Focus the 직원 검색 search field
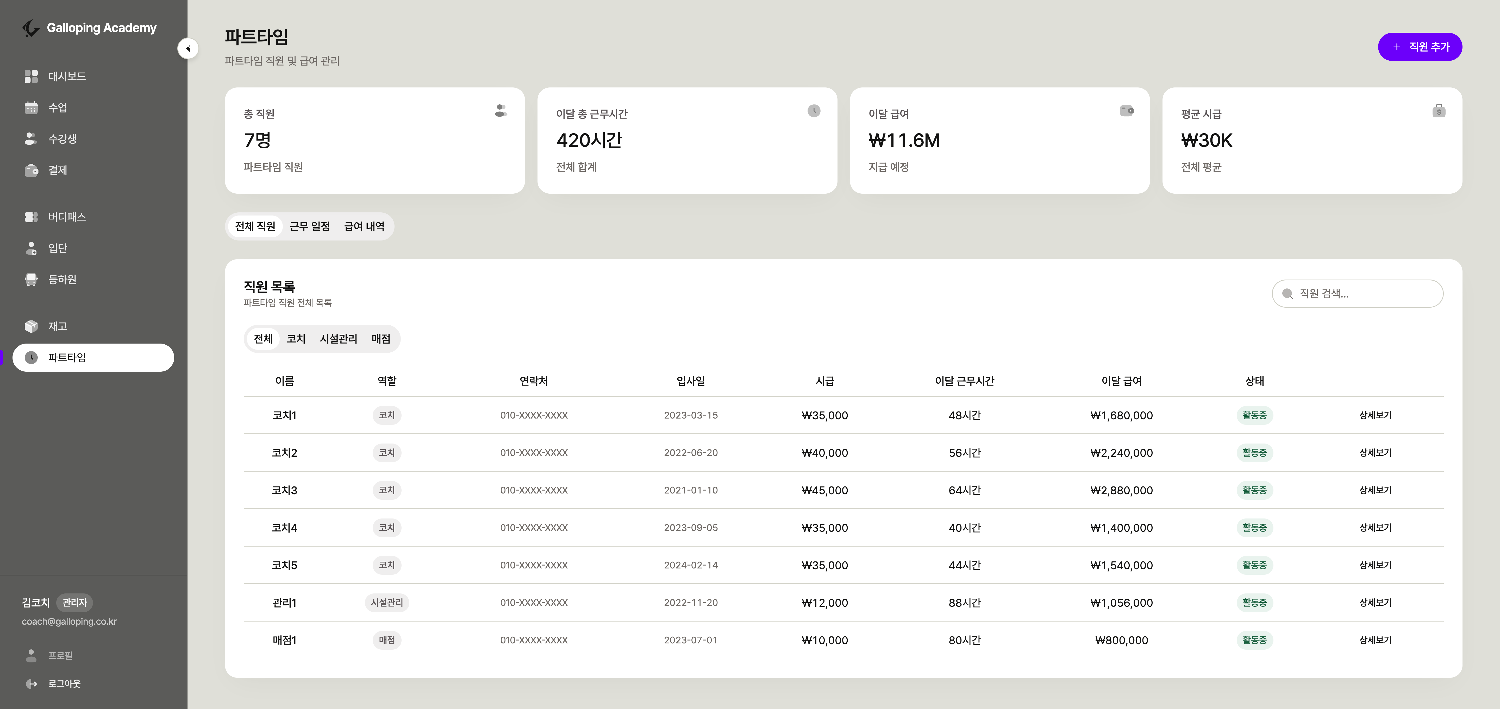The width and height of the screenshot is (1500, 709). (1357, 293)
